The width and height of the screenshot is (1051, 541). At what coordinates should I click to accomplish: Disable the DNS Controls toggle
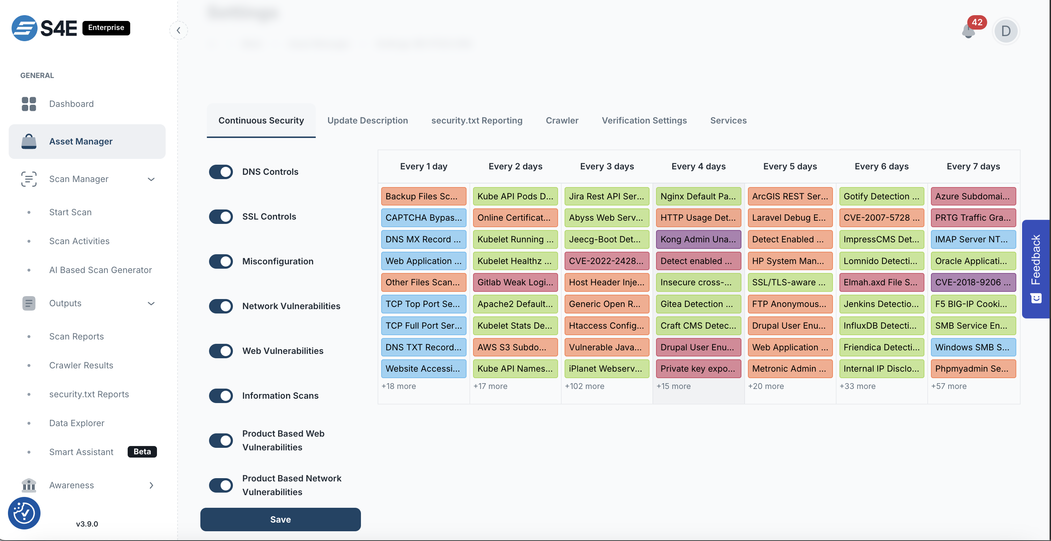pyautogui.click(x=221, y=172)
